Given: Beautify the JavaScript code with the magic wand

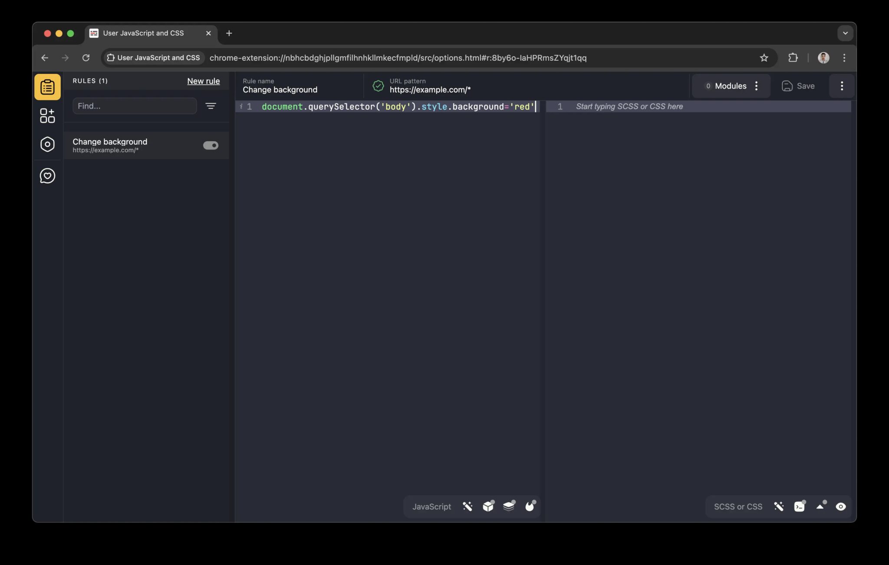Looking at the screenshot, I should 467,506.
